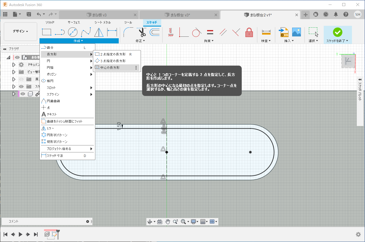Toggle the eye icon on the sketch folder
This screenshot has width=365, height=242.
(21, 87)
